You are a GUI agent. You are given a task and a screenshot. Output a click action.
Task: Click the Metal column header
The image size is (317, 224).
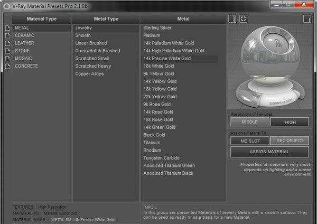[183, 19]
